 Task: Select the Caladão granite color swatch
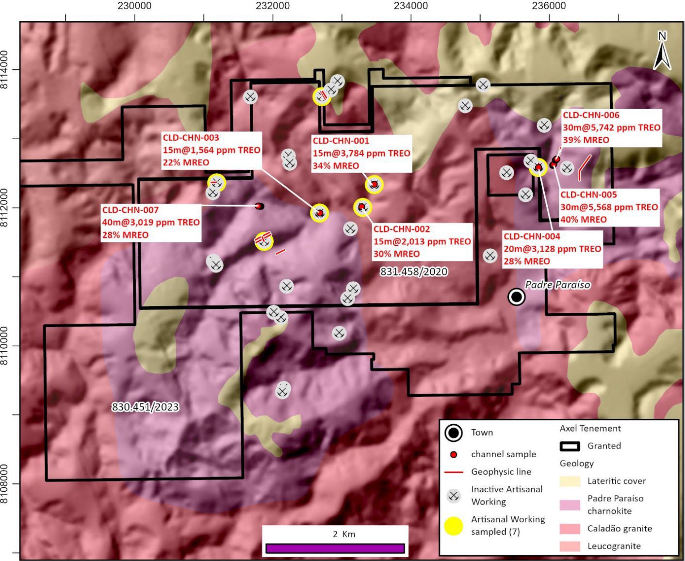coord(570,529)
